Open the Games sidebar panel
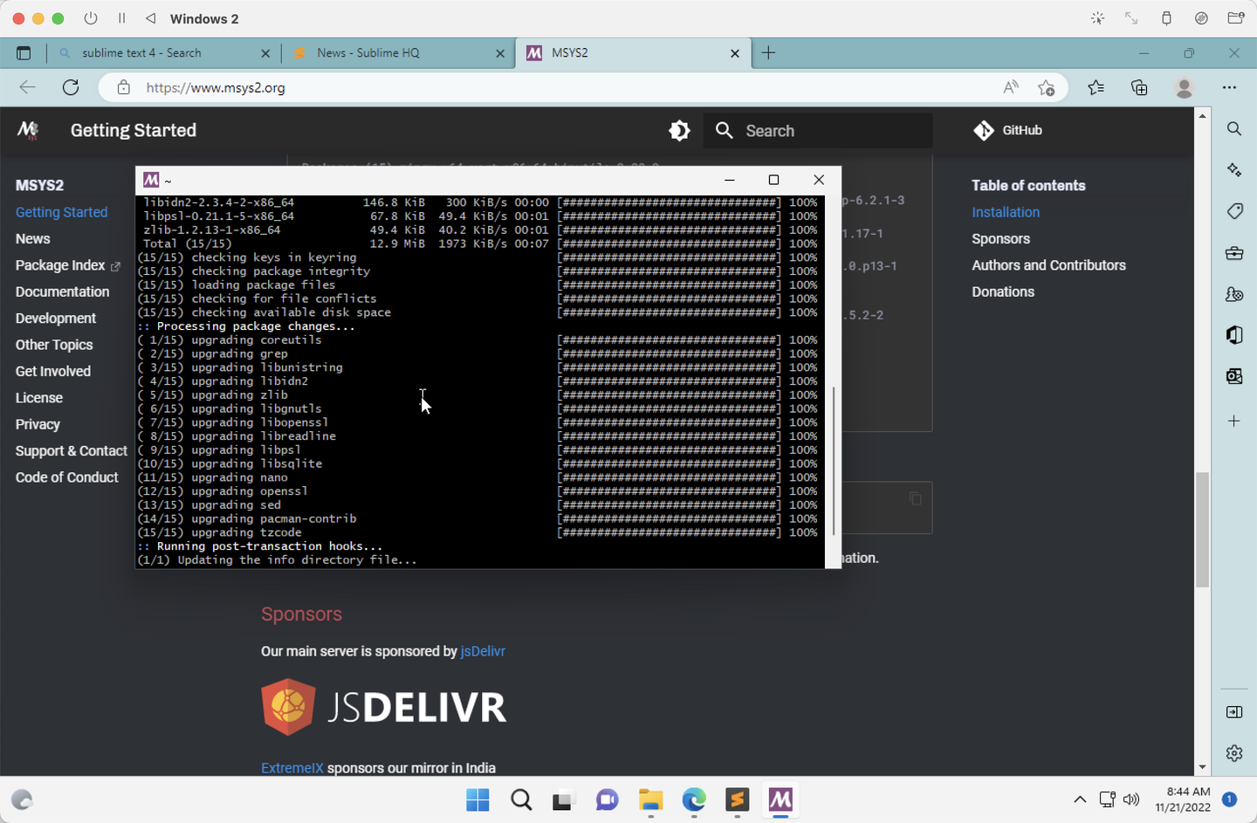Image resolution: width=1257 pixels, height=823 pixels. point(1234,294)
